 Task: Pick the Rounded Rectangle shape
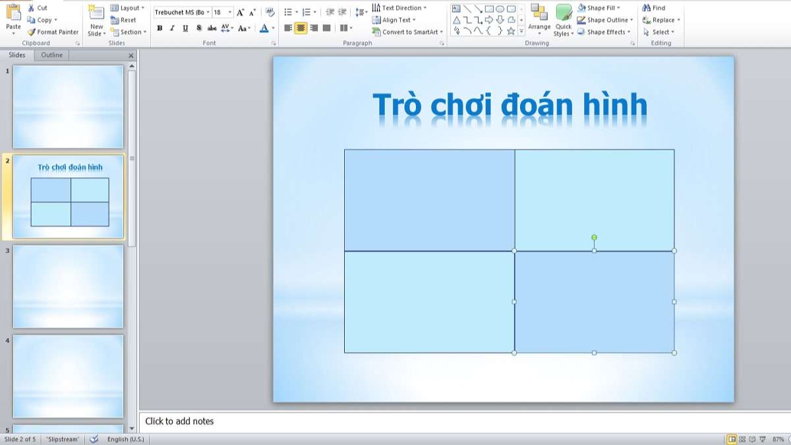(x=511, y=9)
